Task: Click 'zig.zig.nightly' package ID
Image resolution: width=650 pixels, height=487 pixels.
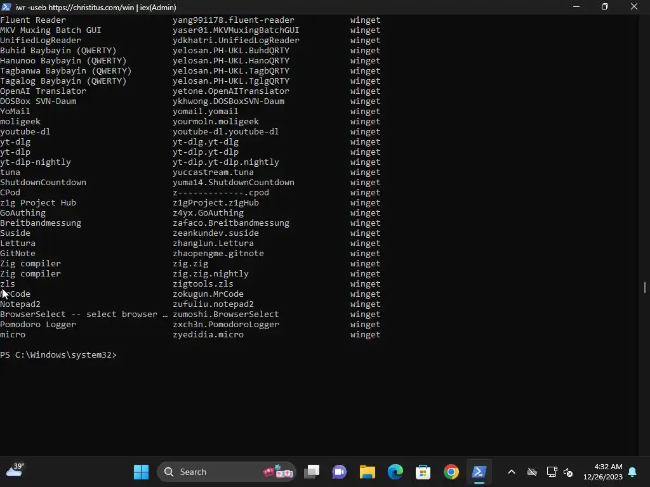Action: click(211, 274)
